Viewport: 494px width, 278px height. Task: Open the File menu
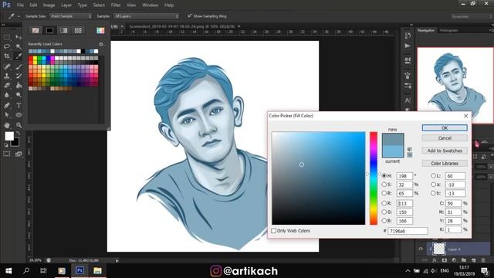20,5
